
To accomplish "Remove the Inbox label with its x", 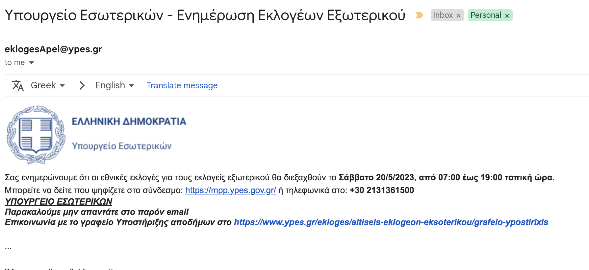I will click(x=458, y=15).
